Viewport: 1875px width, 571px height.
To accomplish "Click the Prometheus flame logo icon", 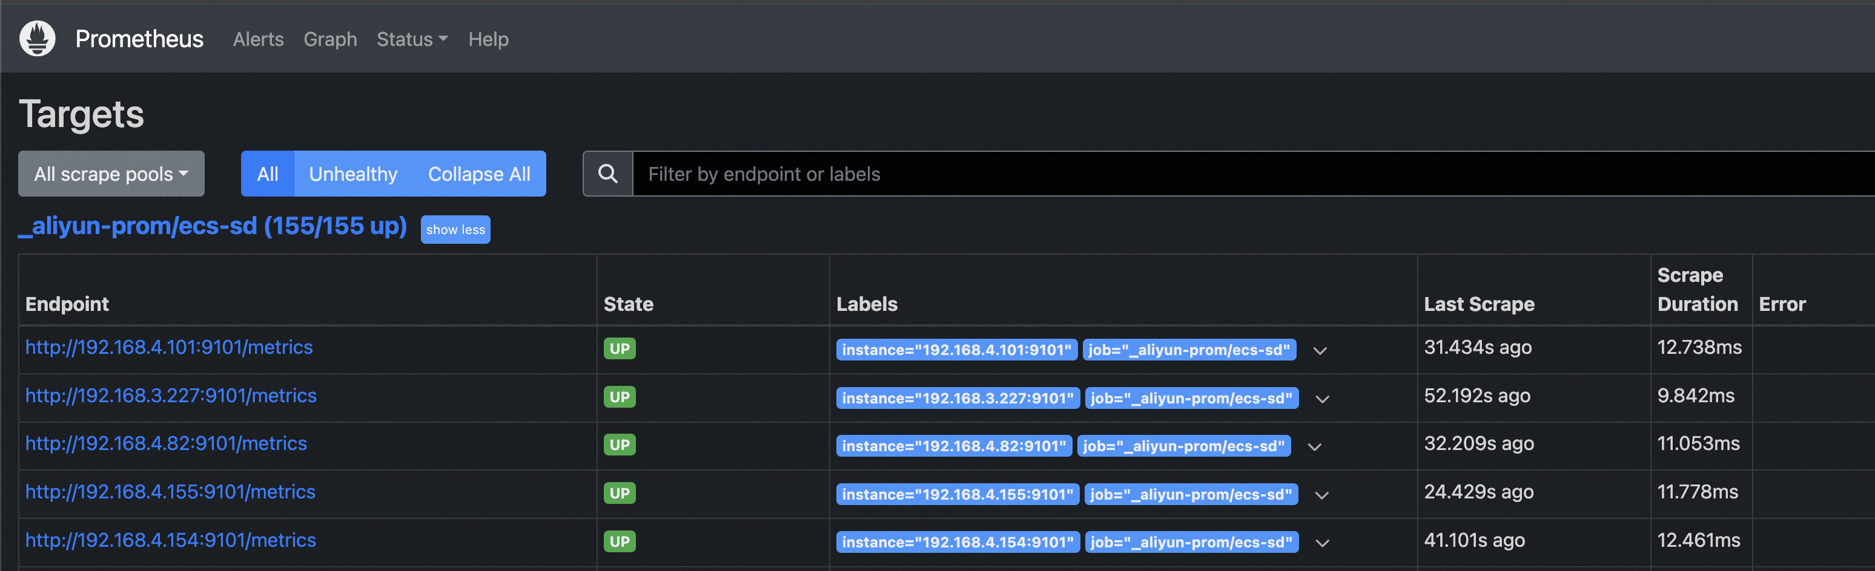I will pyautogui.click(x=37, y=39).
